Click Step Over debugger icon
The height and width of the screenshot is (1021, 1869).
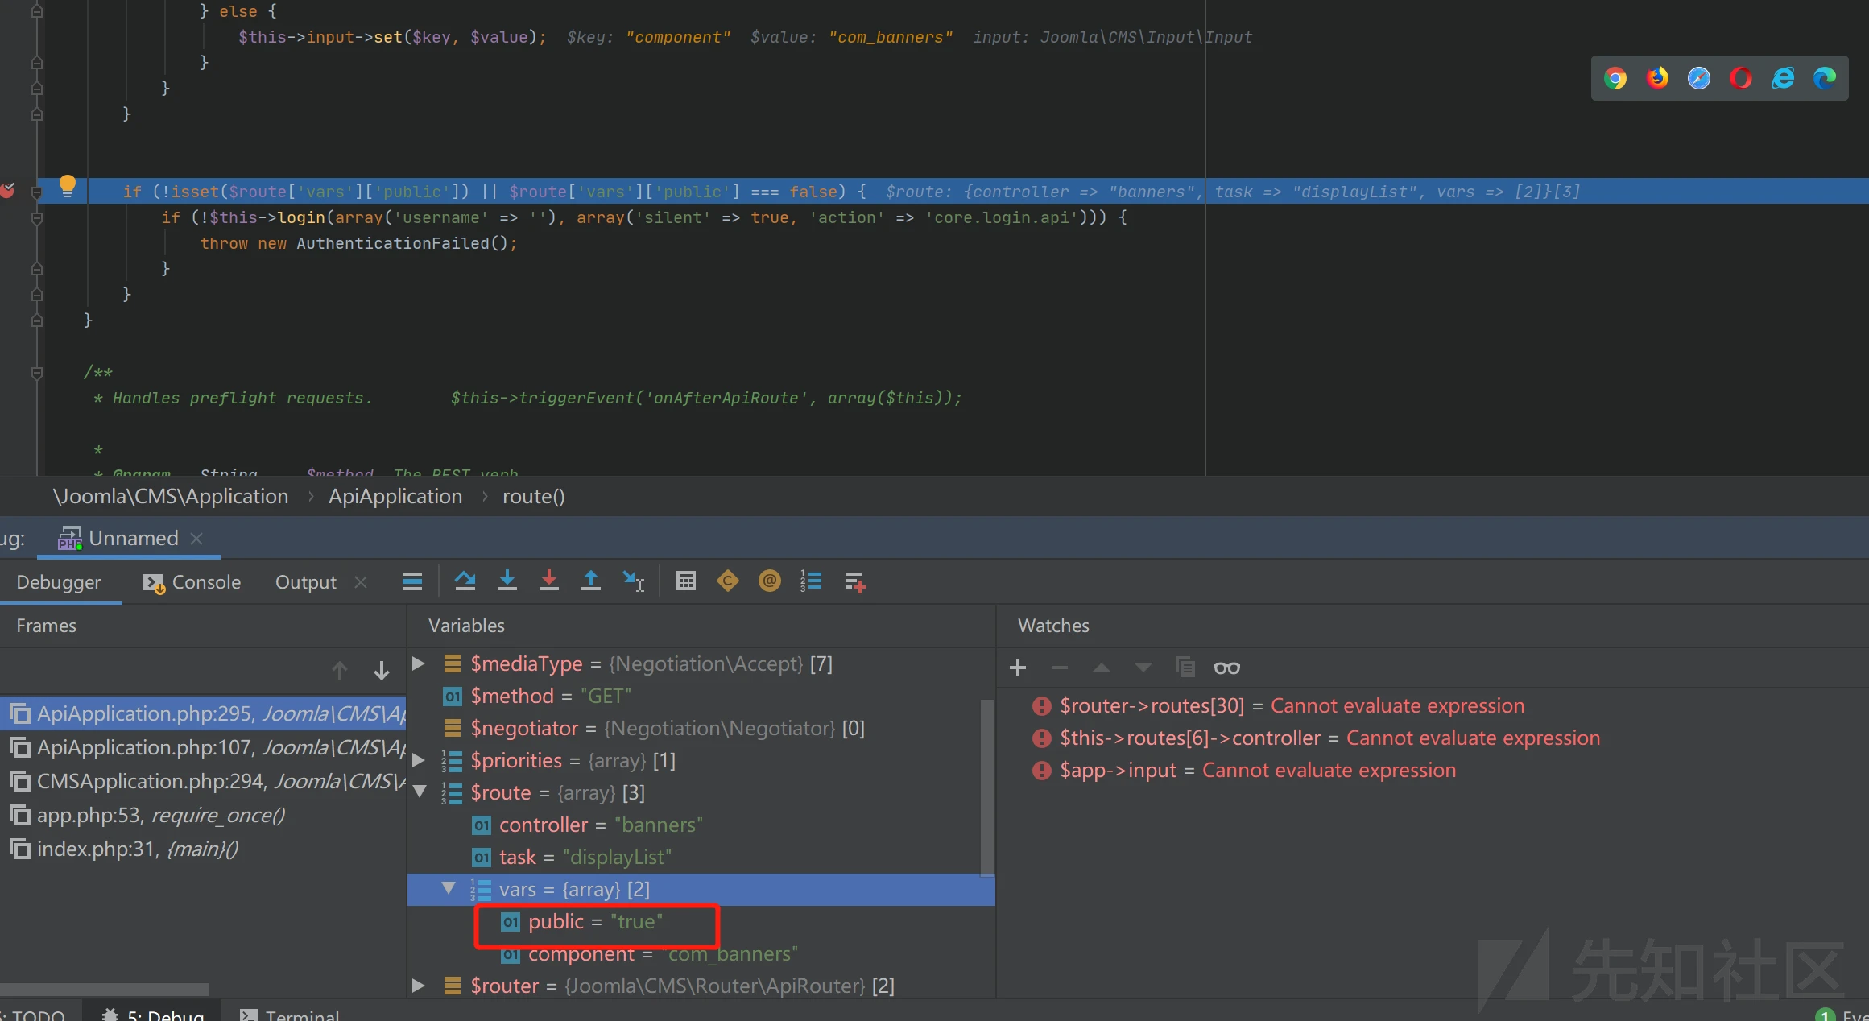[465, 581]
